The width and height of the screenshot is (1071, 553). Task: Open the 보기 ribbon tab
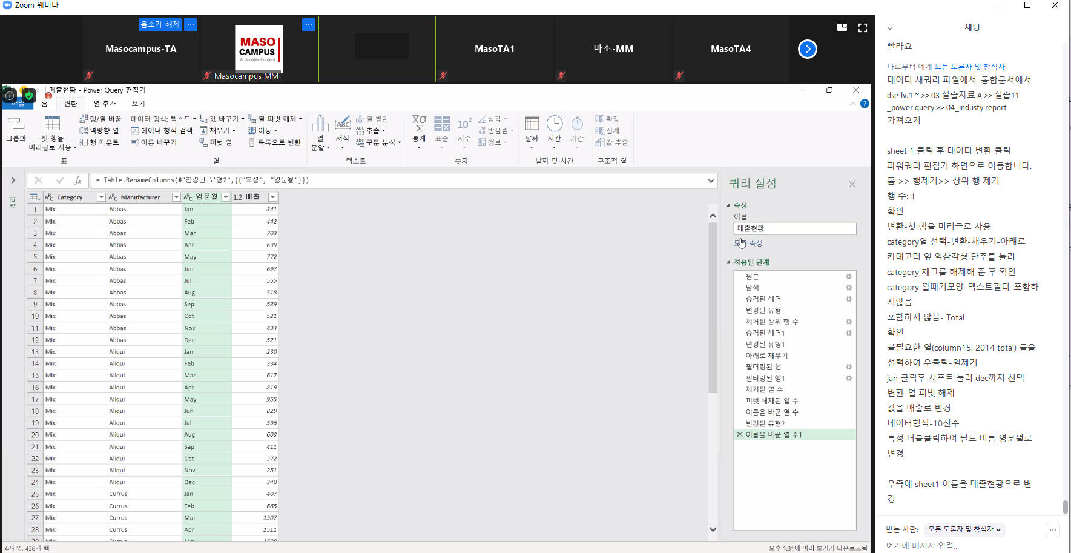click(x=139, y=104)
